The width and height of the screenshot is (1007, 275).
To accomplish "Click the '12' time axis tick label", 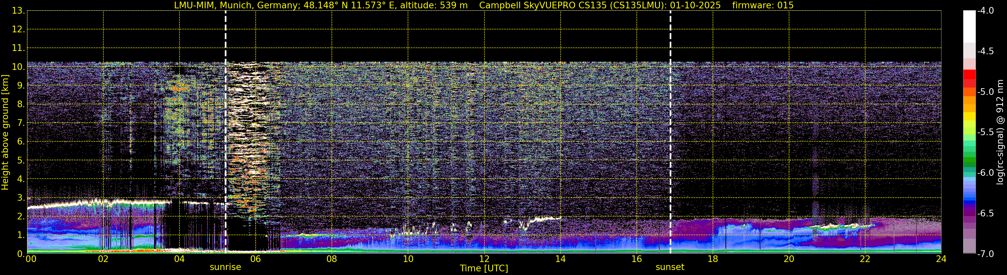I will click(484, 259).
